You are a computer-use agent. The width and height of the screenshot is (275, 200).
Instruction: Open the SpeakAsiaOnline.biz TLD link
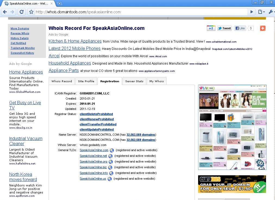tap(93, 167)
